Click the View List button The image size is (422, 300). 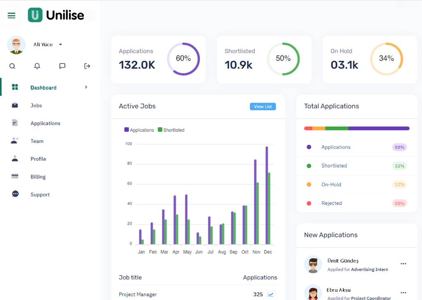pyautogui.click(x=263, y=107)
